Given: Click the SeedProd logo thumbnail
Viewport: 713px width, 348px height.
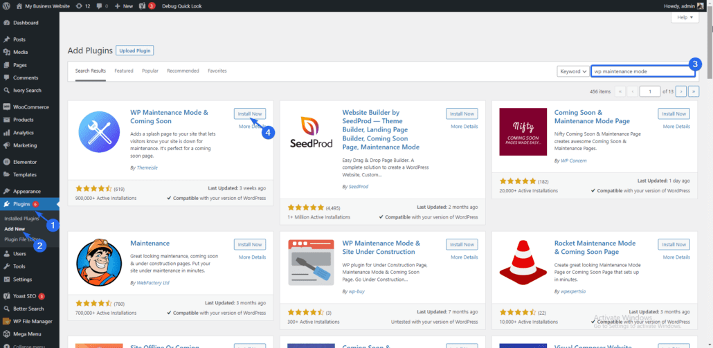Looking at the screenshot, I should coord(311,131).
